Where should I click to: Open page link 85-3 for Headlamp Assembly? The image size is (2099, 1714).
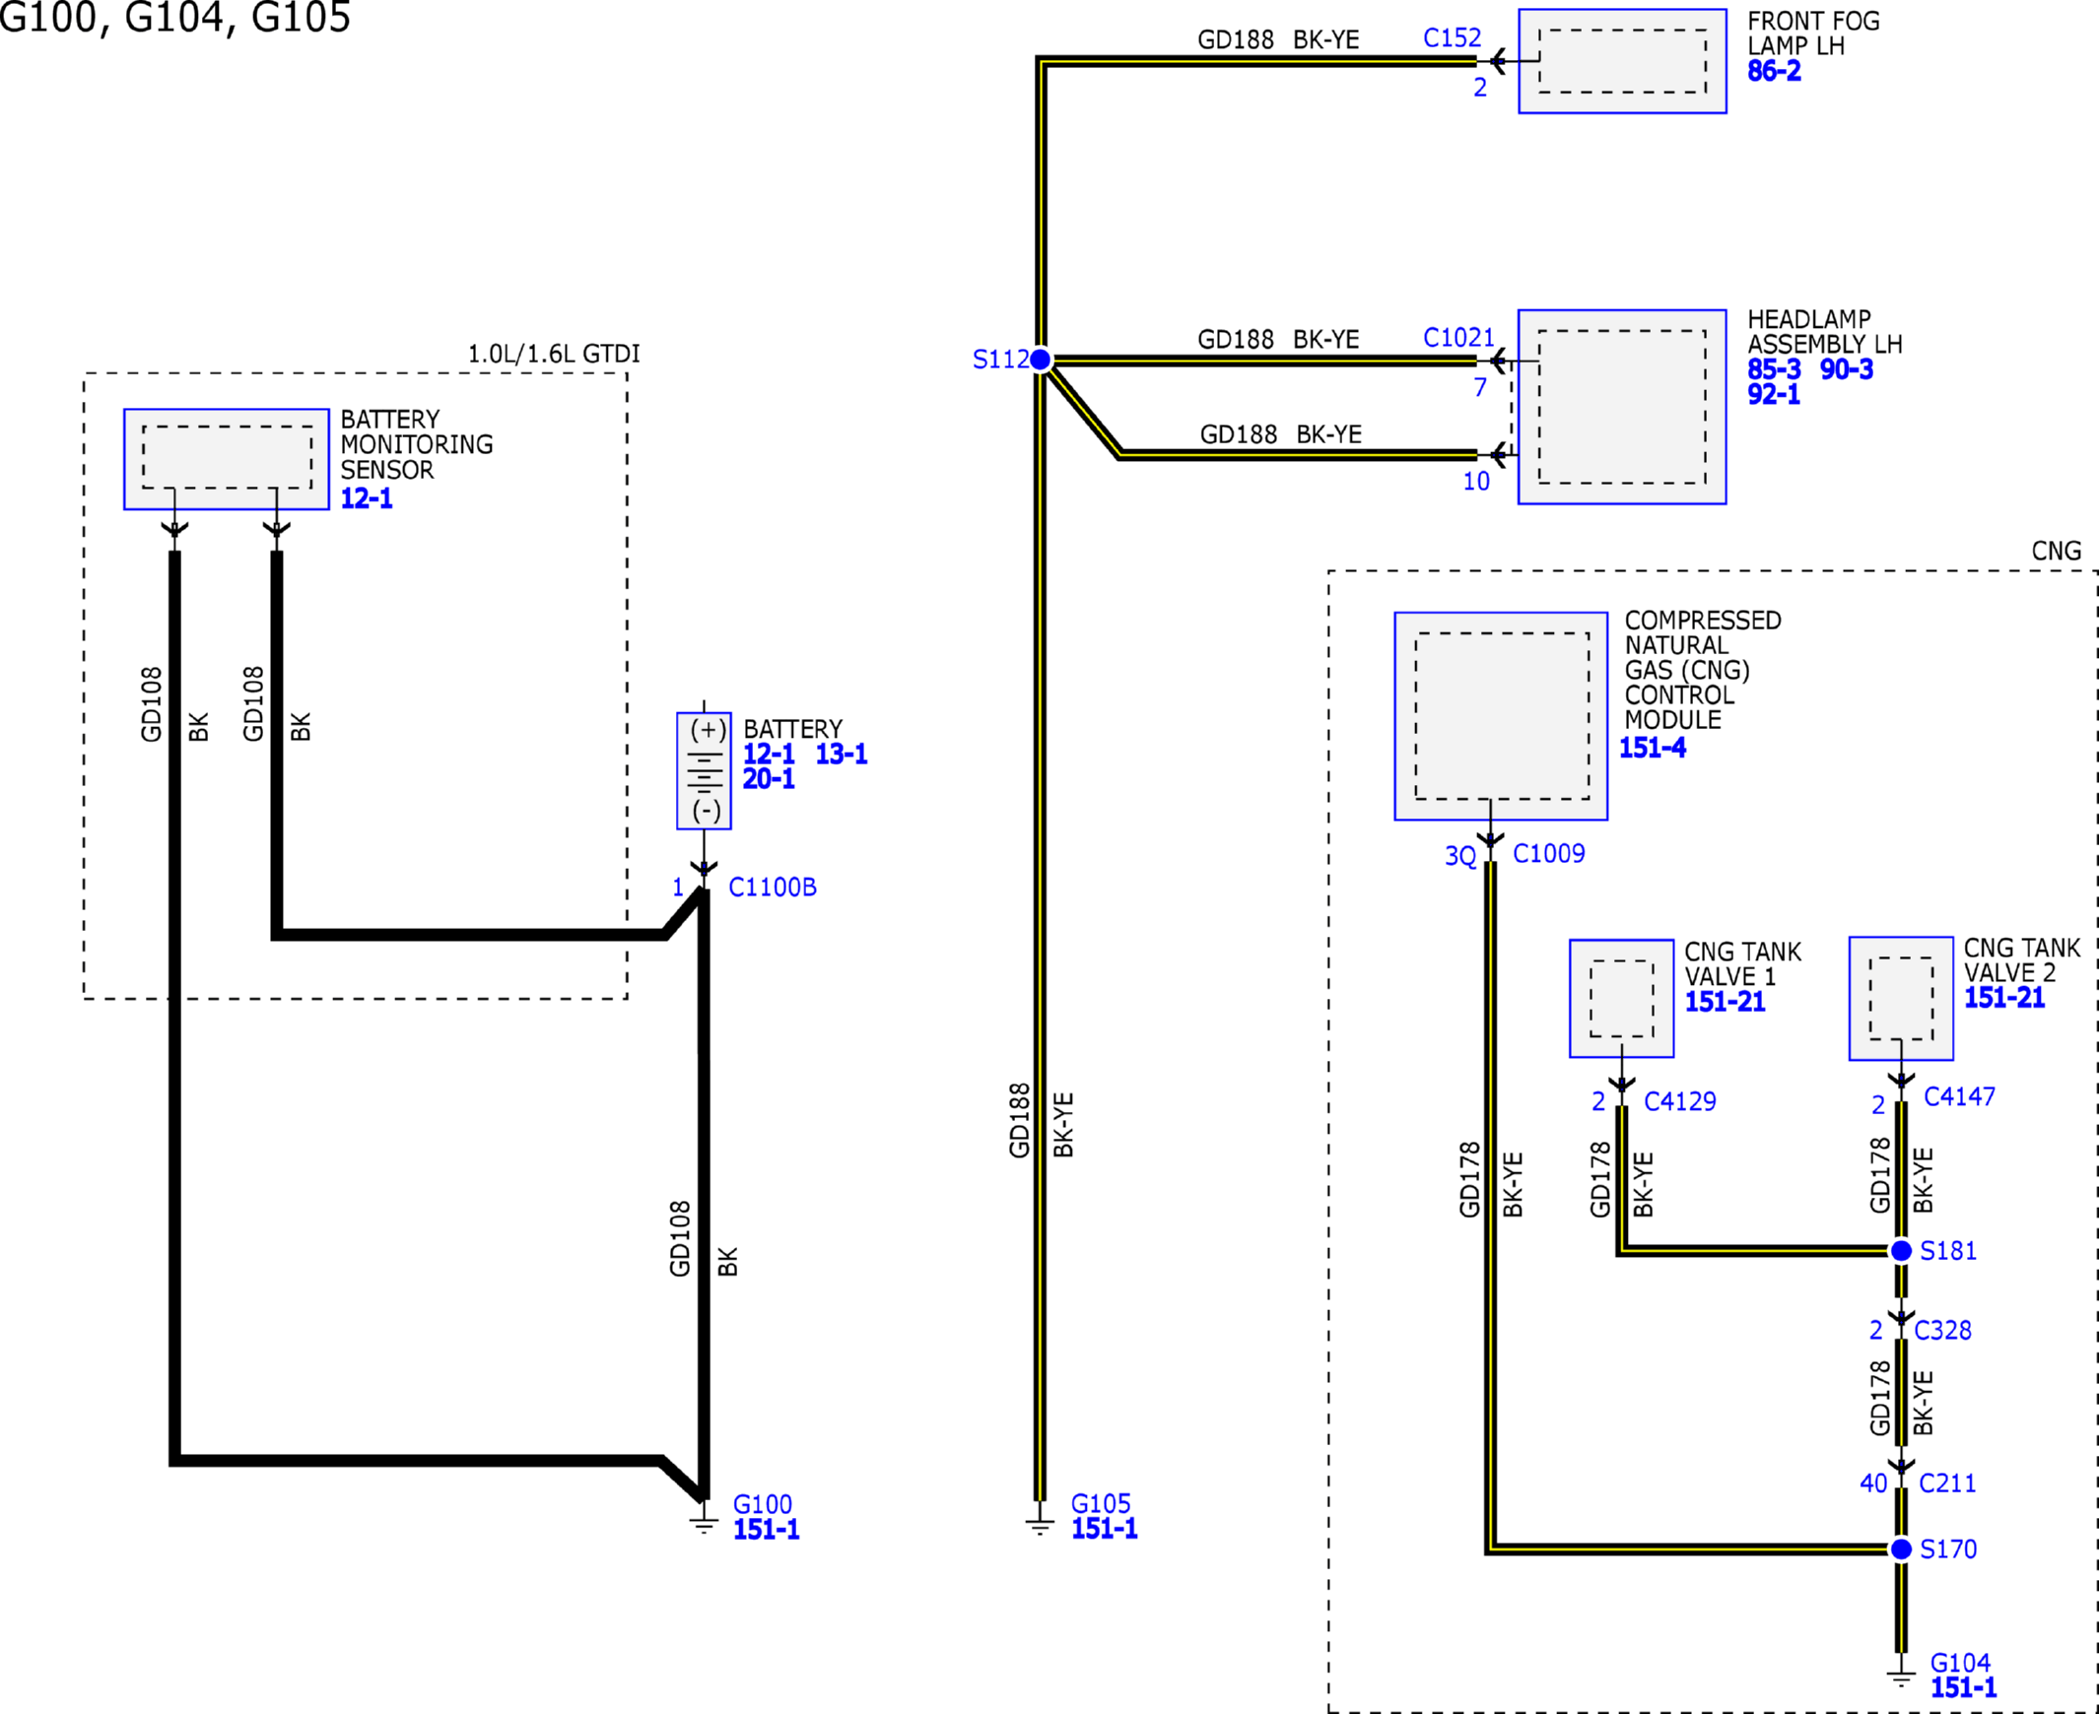(1773, 369)
